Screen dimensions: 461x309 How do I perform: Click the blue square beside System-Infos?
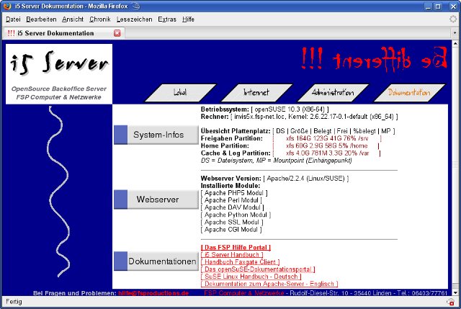pyautogui.click(x=120, y=135)
